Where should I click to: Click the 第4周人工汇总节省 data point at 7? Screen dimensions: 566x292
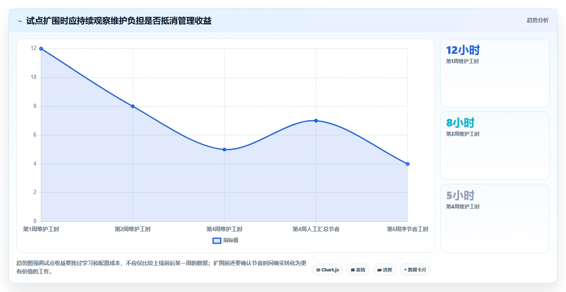316,121
